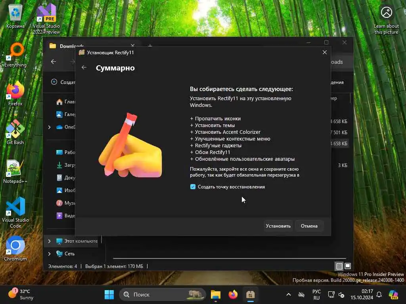The image size is (406, 304).
Task: Open Git Bash desktop shortcut
Action: point(15,132)
